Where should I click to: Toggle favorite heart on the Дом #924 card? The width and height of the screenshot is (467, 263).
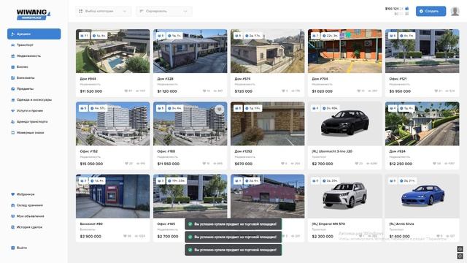[435, 164]
